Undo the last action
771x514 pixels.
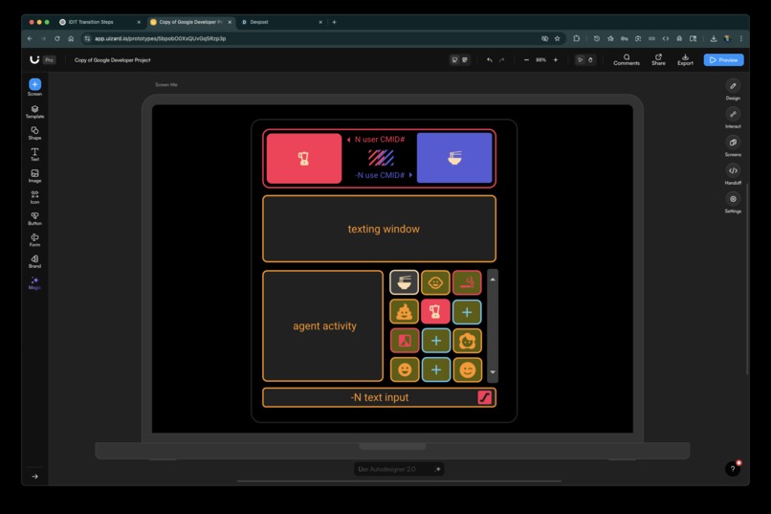pyautogui.click(x=489, y=60)
